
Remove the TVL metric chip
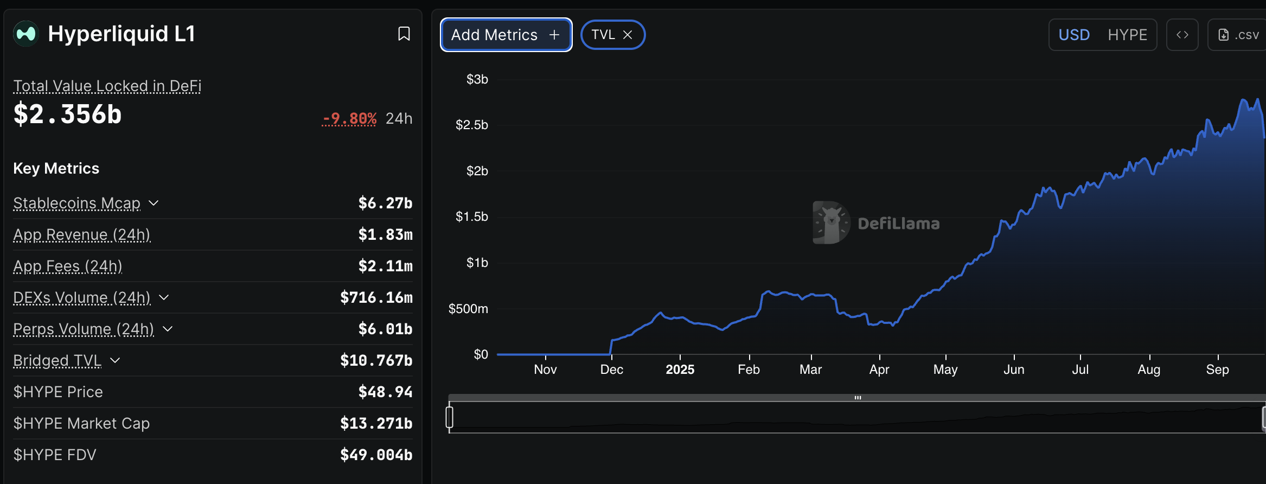628,35
